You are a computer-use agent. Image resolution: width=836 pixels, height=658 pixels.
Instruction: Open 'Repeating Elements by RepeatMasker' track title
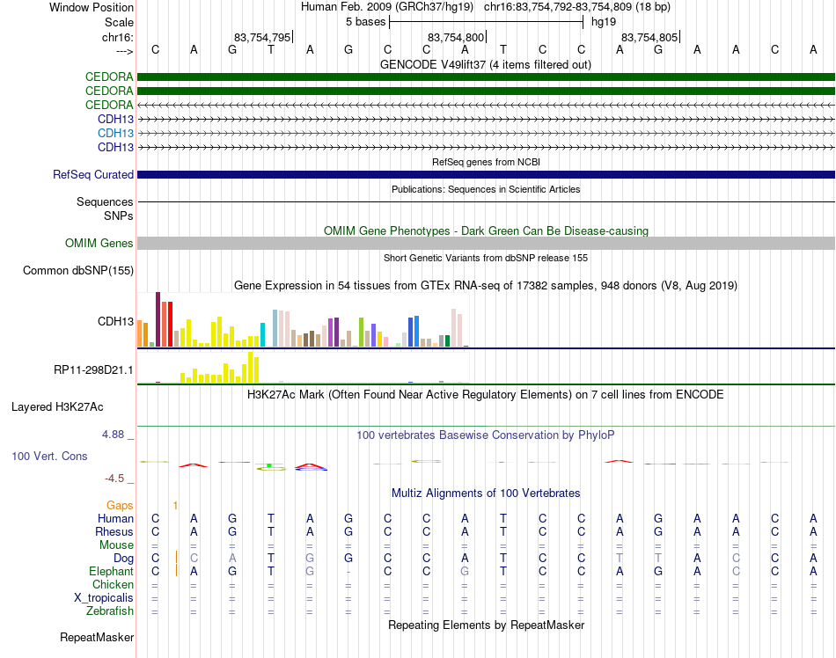[x=486, y=625]
